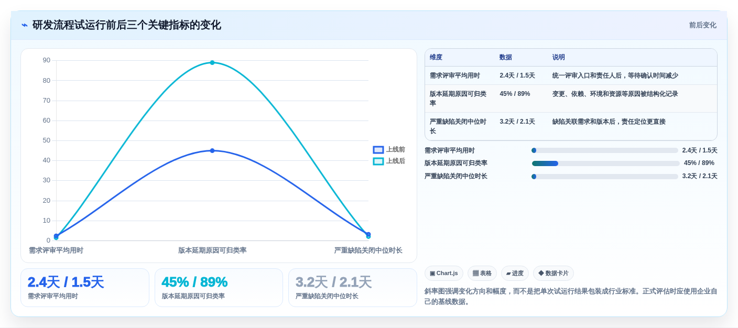Click table cell 45% / 89%

coord(515,94)
